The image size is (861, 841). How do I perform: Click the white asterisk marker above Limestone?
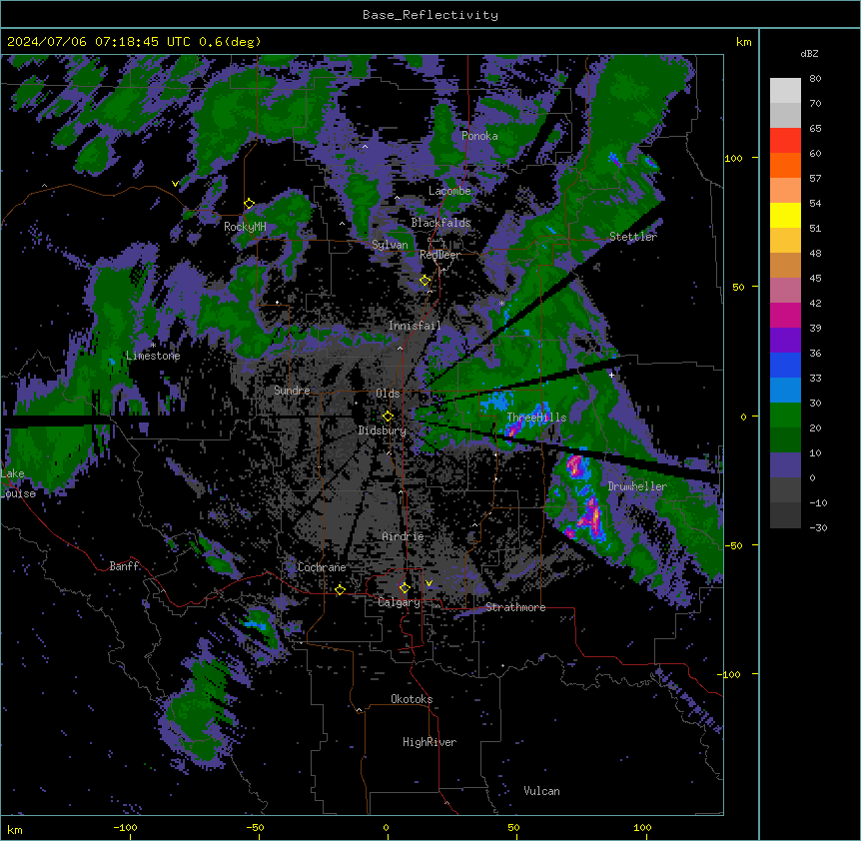(x=153, y=346)
